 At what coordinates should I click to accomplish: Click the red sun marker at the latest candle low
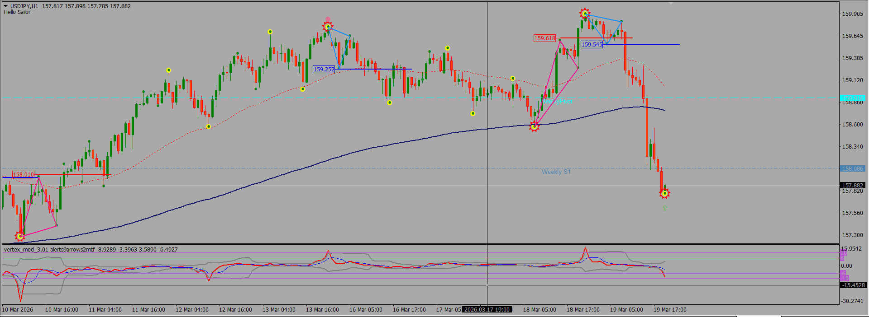coord(664,194)
